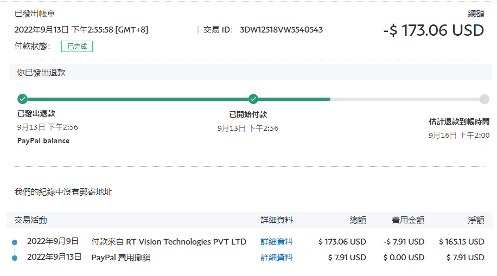497x276 pixels.
Task: Click the second green checkmark for 已開始付款
Action: pyautogui.click(x=253, y=99)
